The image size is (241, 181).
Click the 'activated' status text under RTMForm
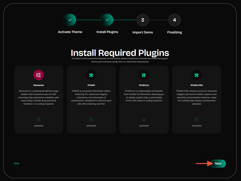(144, 126)
